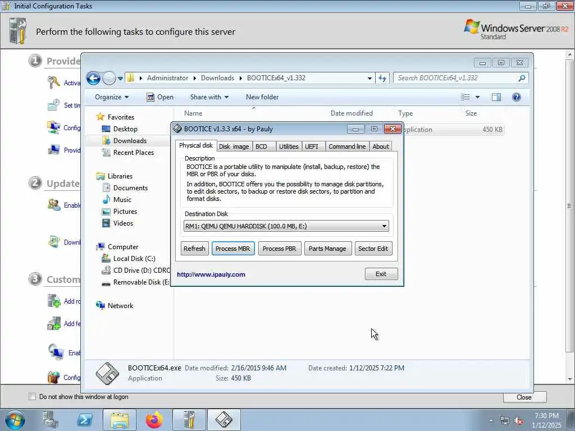575x431 pixels.
Task: Open the Share with menu
Action: (x=209, y=97)
